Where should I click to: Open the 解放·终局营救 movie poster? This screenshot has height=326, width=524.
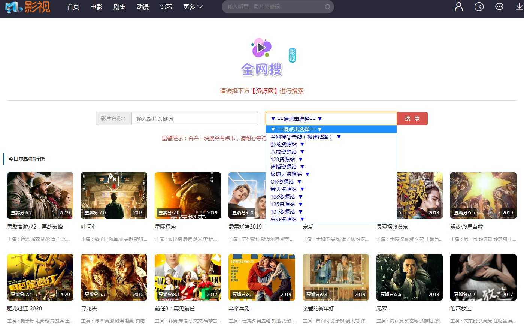[x=483, y=196]
